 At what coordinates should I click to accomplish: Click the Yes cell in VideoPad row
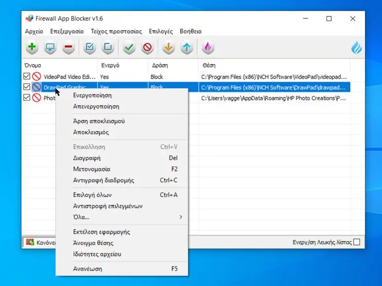click(x=104, y=77)
